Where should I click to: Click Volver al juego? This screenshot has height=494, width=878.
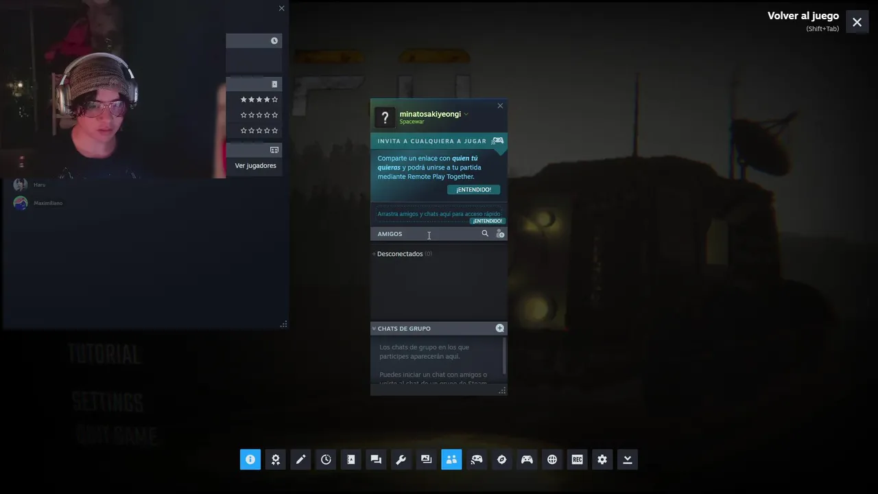coord(803,16)
